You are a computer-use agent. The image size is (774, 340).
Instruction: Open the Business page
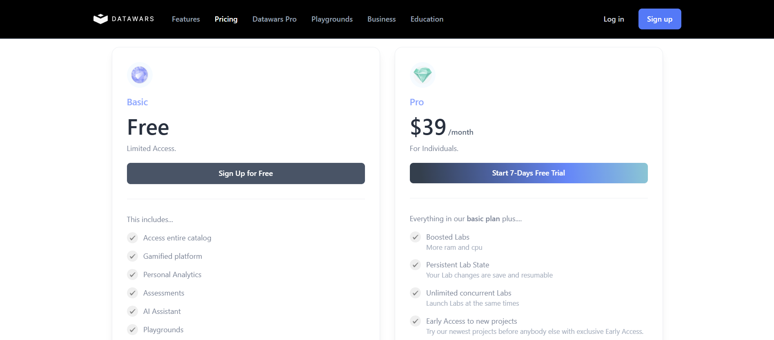point(381,19)
